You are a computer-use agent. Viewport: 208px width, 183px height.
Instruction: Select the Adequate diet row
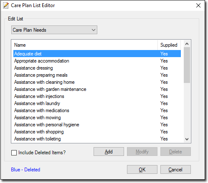tap(97, 54)
